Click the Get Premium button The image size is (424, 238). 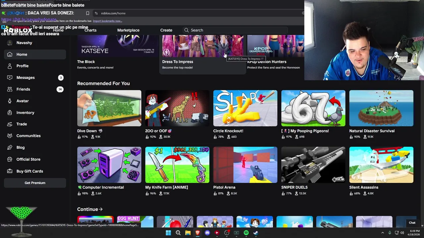coord(35,183)
